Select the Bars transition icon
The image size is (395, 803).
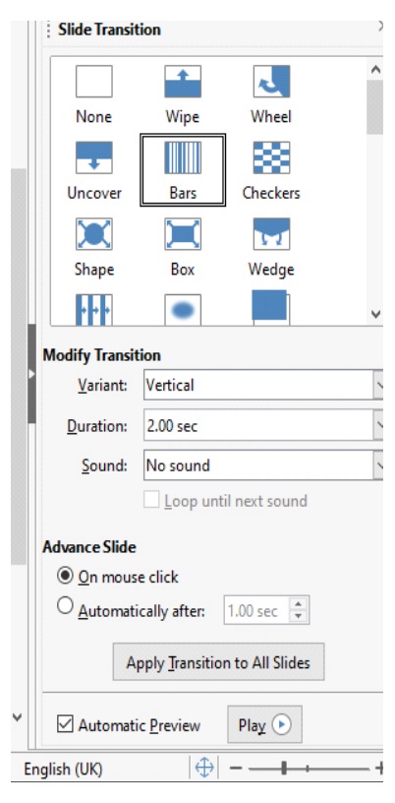(183, 157)
